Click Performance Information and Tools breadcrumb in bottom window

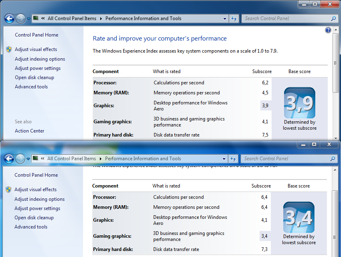point(143,159)
